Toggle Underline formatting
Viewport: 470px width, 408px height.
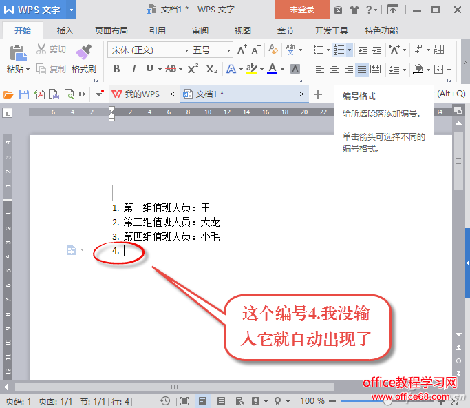coord(149,69)
